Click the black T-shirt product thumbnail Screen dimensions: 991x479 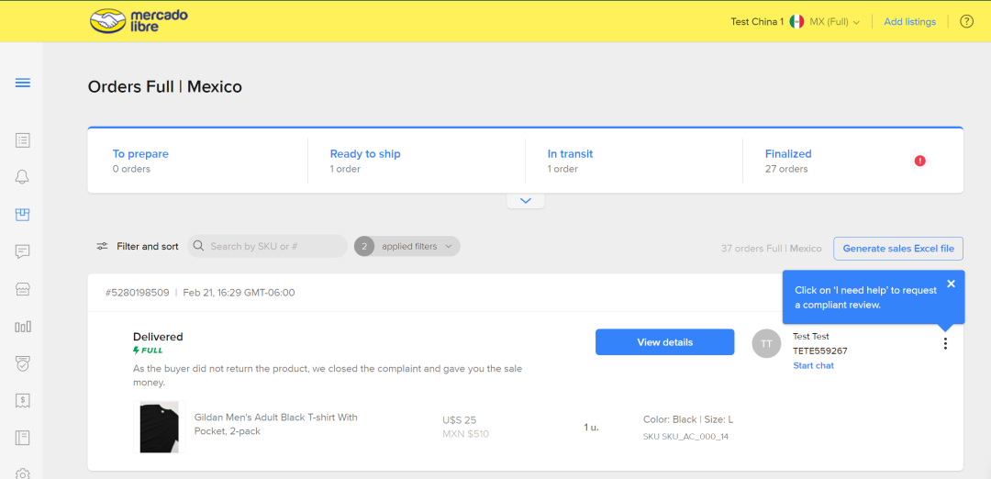(160, 427)
